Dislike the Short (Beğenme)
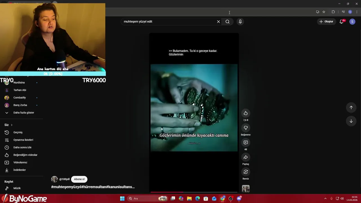Viewport: 361px width, 203px height. click(246, 128)
